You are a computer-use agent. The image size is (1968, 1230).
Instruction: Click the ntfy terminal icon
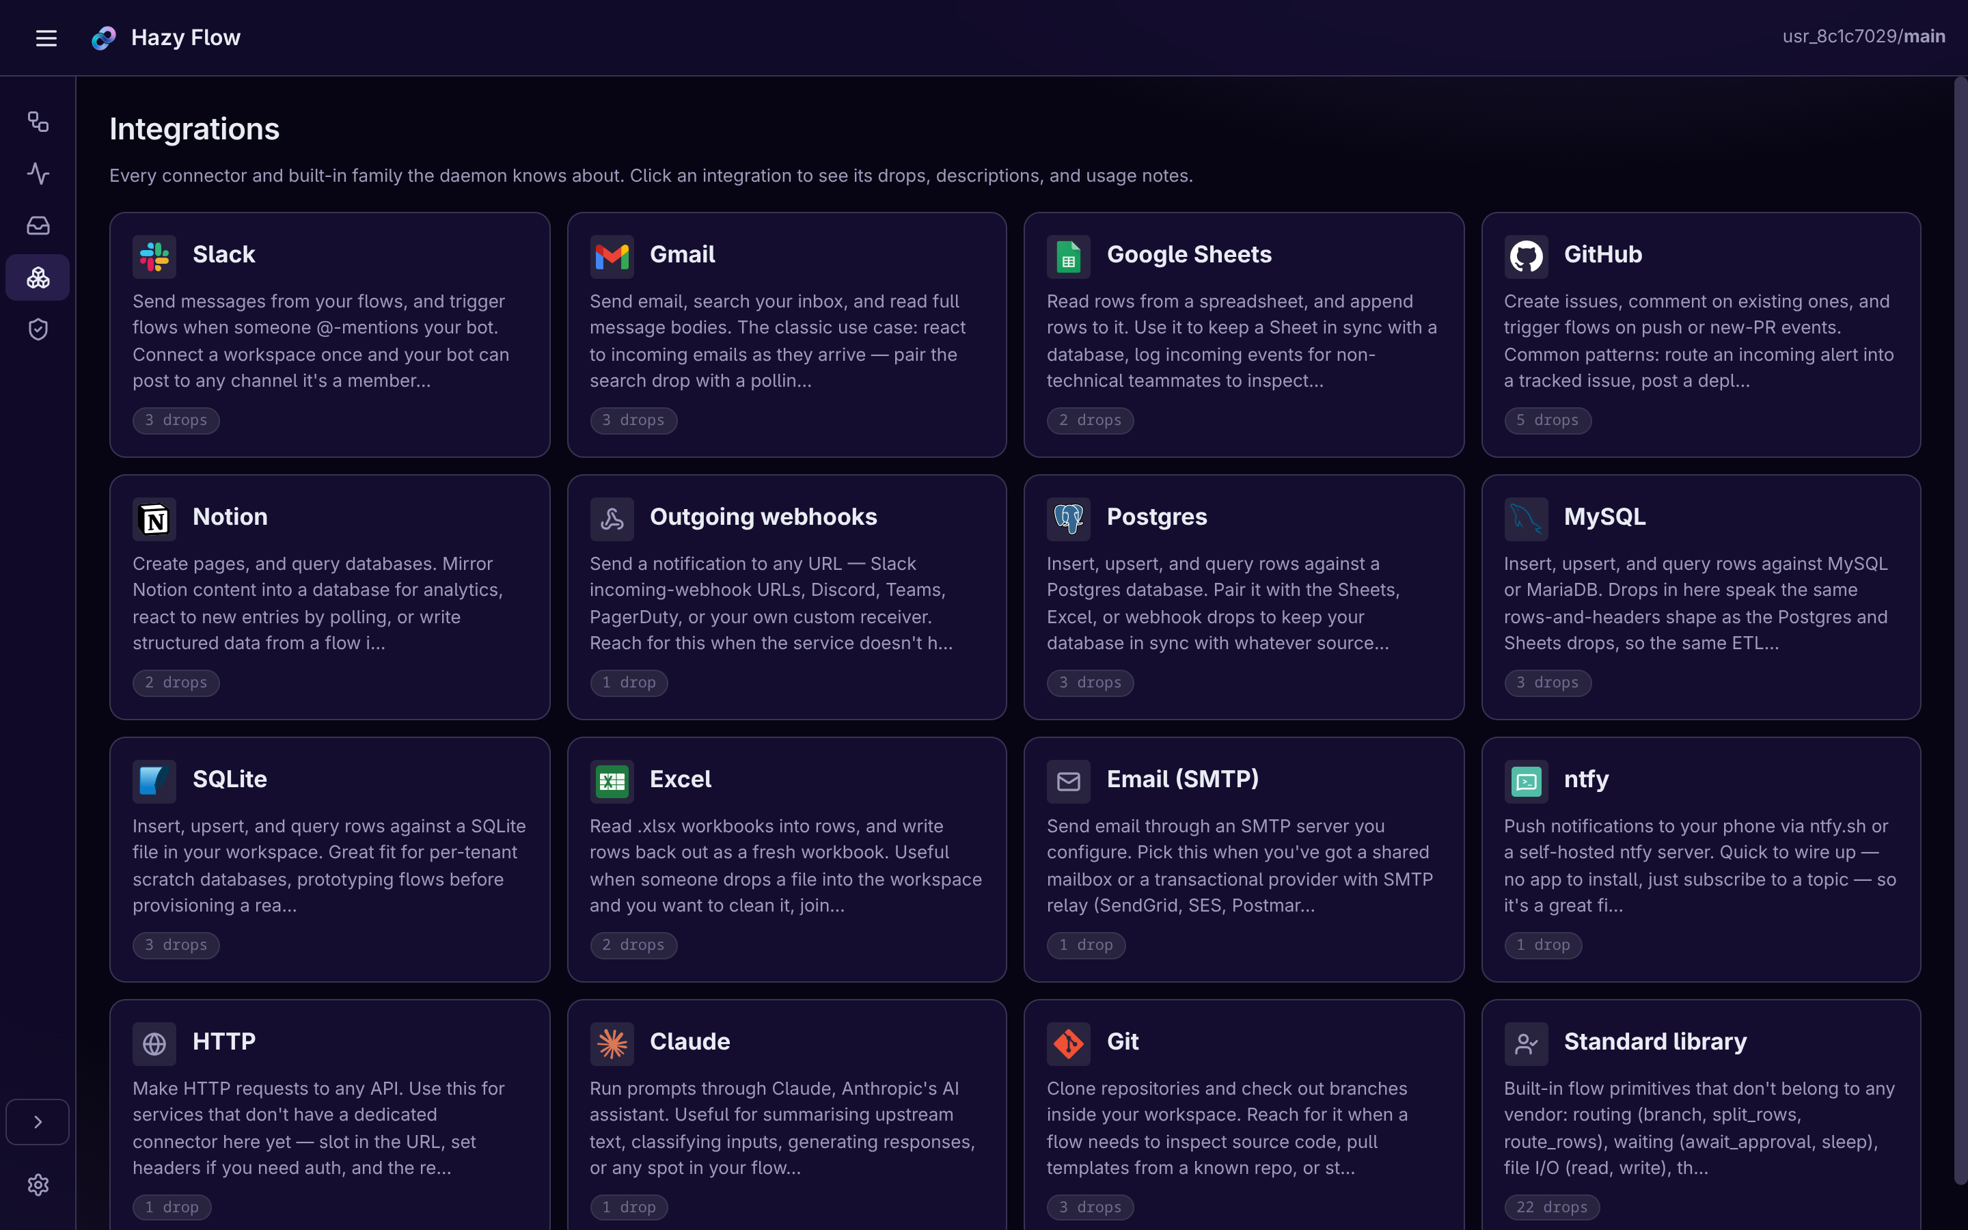1526,782
